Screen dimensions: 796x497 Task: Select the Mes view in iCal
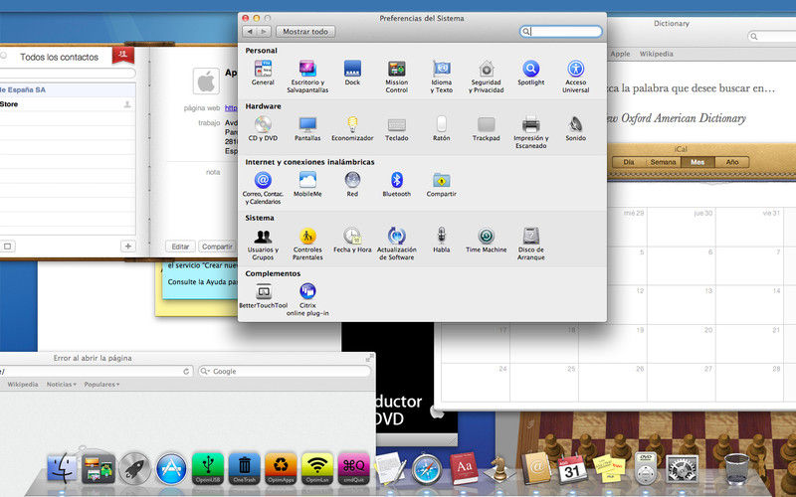pyautogui.click(x=697, y=162)
